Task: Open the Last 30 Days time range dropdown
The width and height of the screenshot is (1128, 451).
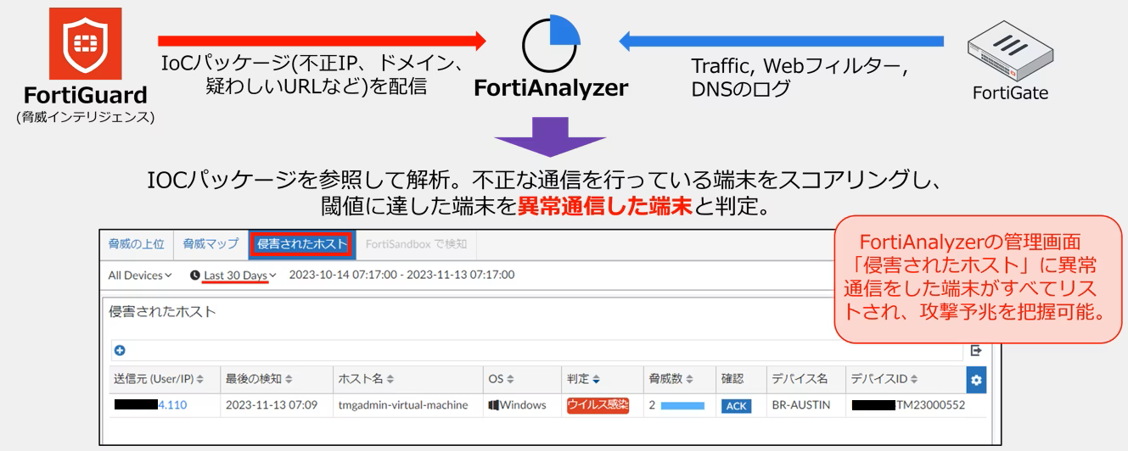Action: (x=240, y=275)
